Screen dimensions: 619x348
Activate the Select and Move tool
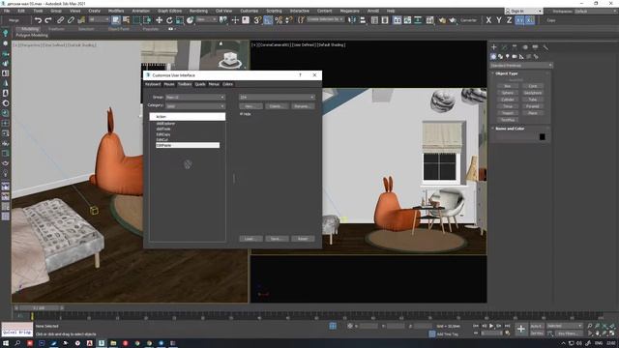[x=159, y=20]
